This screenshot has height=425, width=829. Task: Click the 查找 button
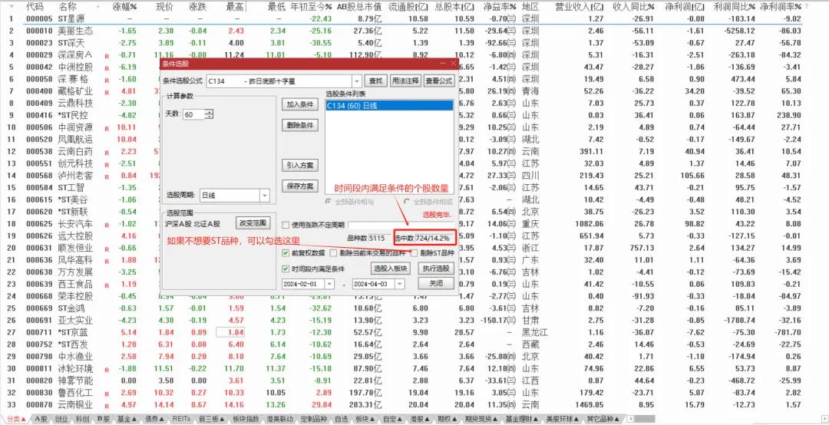click(x=375, y=81)
